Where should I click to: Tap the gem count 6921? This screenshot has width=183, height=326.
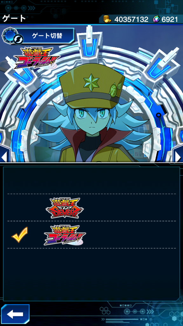coord(170,19)
